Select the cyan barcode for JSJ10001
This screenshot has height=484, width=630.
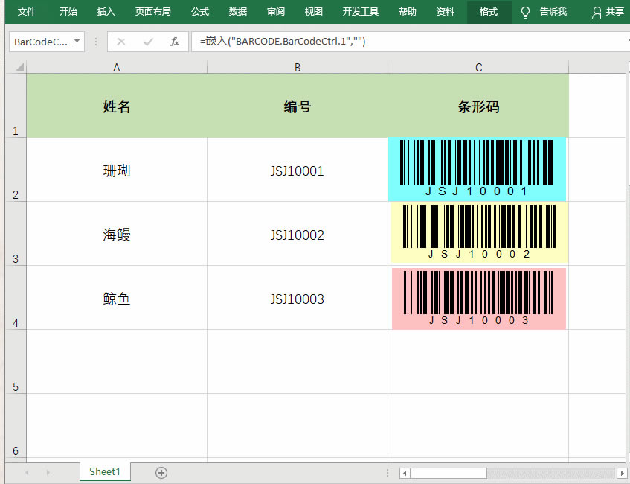pos(477,168)
